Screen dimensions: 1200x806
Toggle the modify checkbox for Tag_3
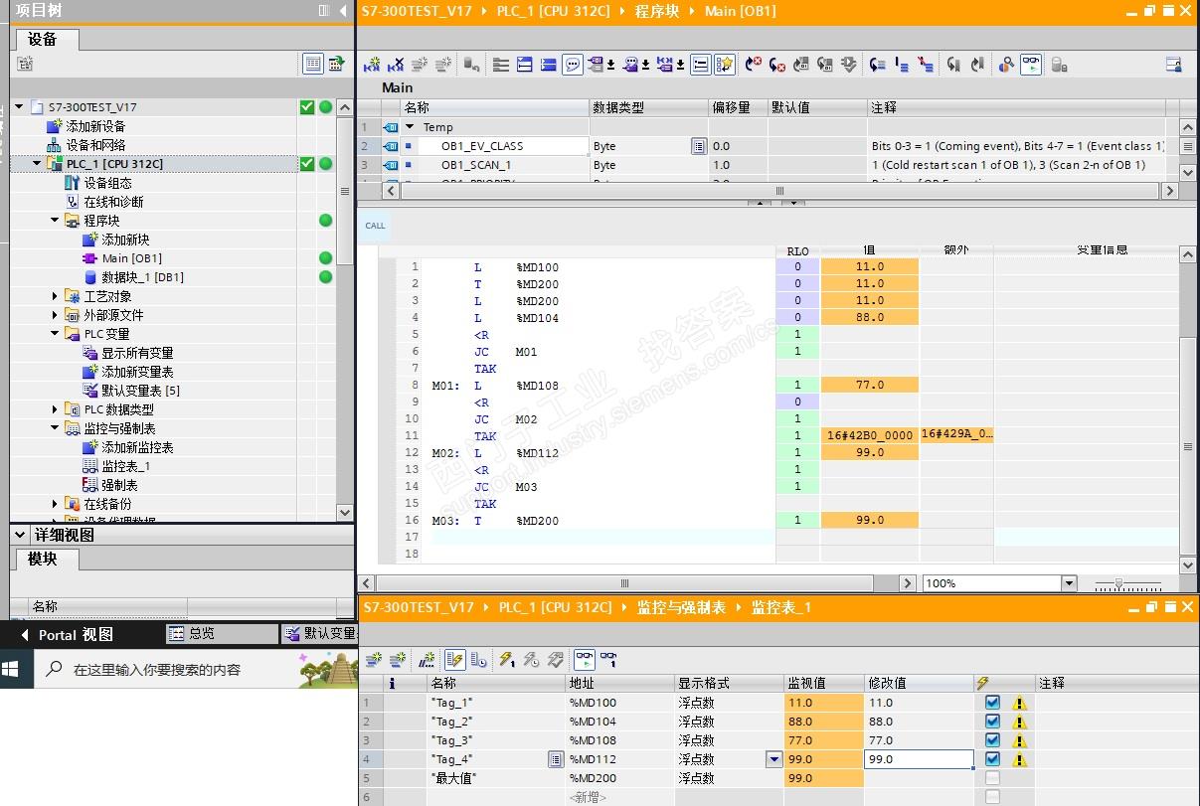(x=992, y=740)
